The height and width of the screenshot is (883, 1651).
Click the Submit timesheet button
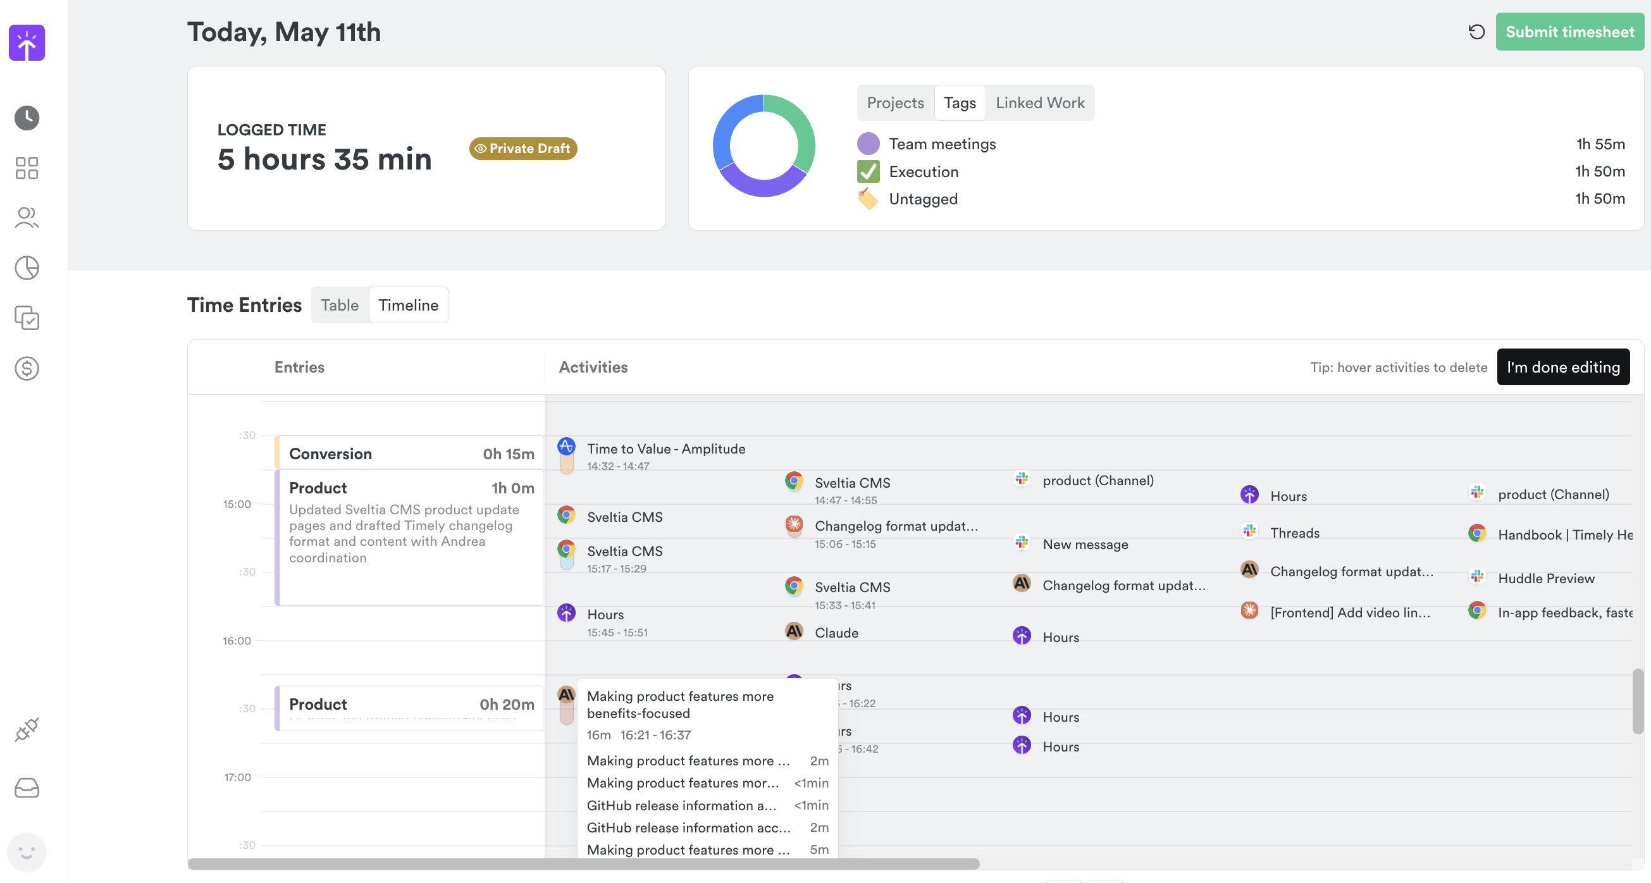click(x=1569, y=32)
